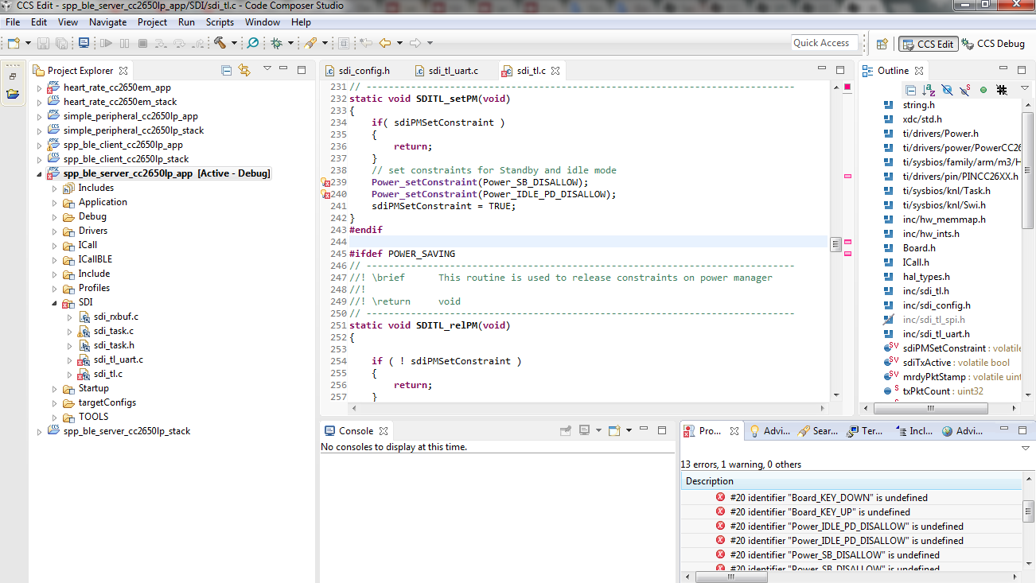
Task: Switch to the sdi_tl_uart.c editor tab
Action: pyautogui.click(x=453, y=71)
